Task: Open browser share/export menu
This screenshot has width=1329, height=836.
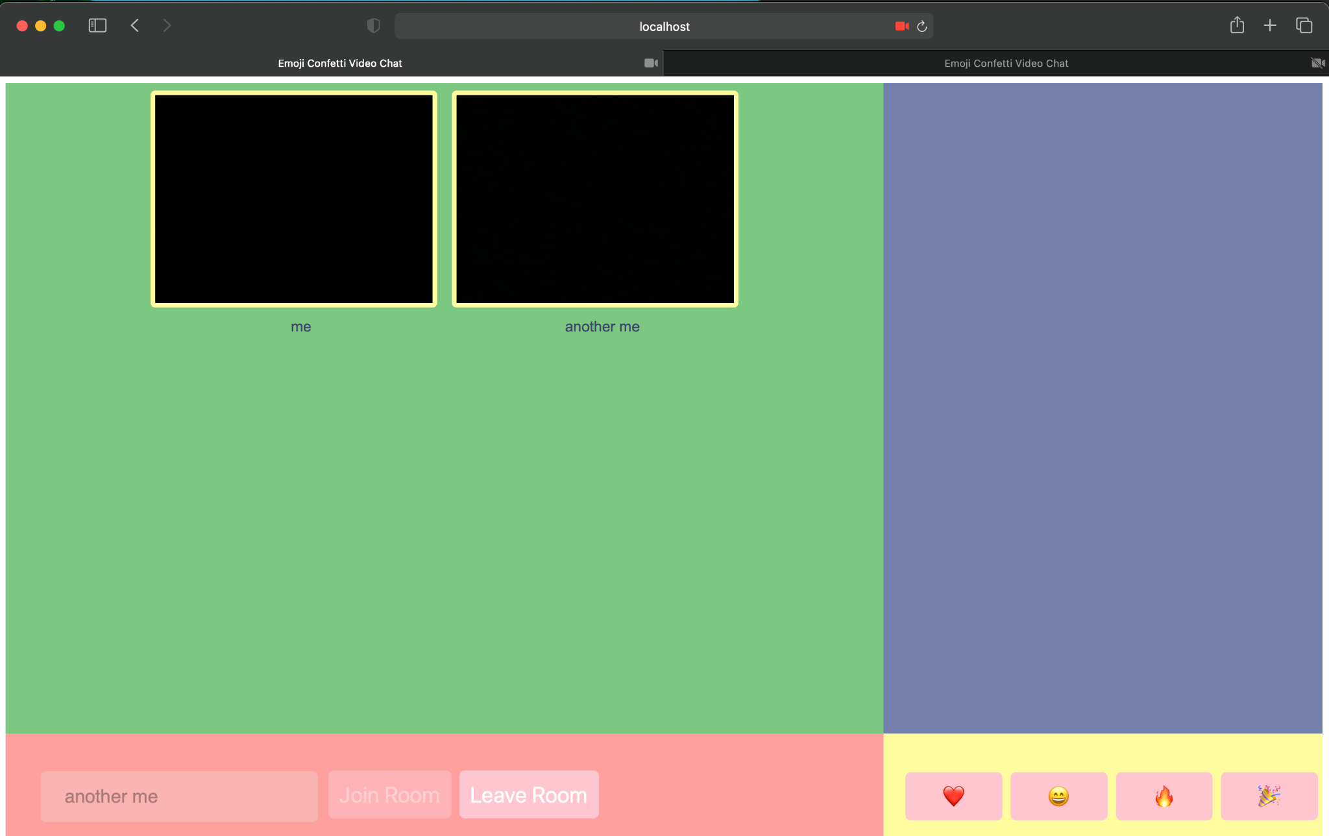Action: pos(1236,26)
